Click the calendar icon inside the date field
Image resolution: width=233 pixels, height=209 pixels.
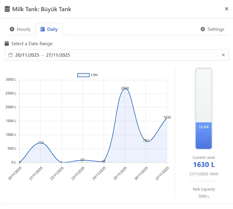point(11,55)
